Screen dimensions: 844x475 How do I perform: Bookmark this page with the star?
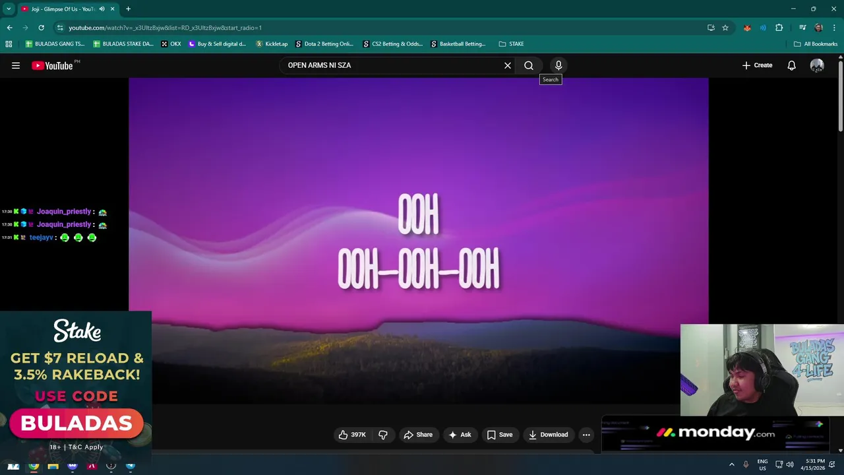coord(725,28)
